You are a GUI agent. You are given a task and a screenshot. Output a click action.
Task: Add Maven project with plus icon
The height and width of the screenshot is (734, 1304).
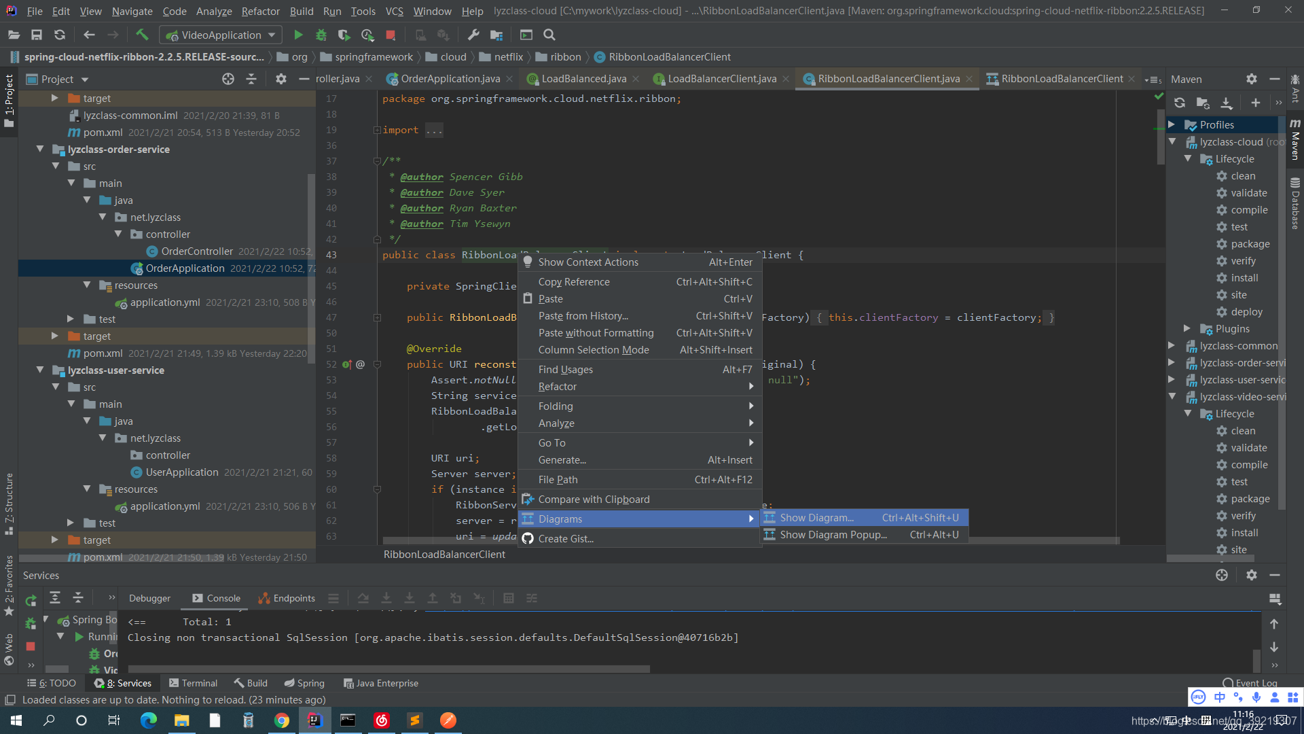(x=1256, y=103)
